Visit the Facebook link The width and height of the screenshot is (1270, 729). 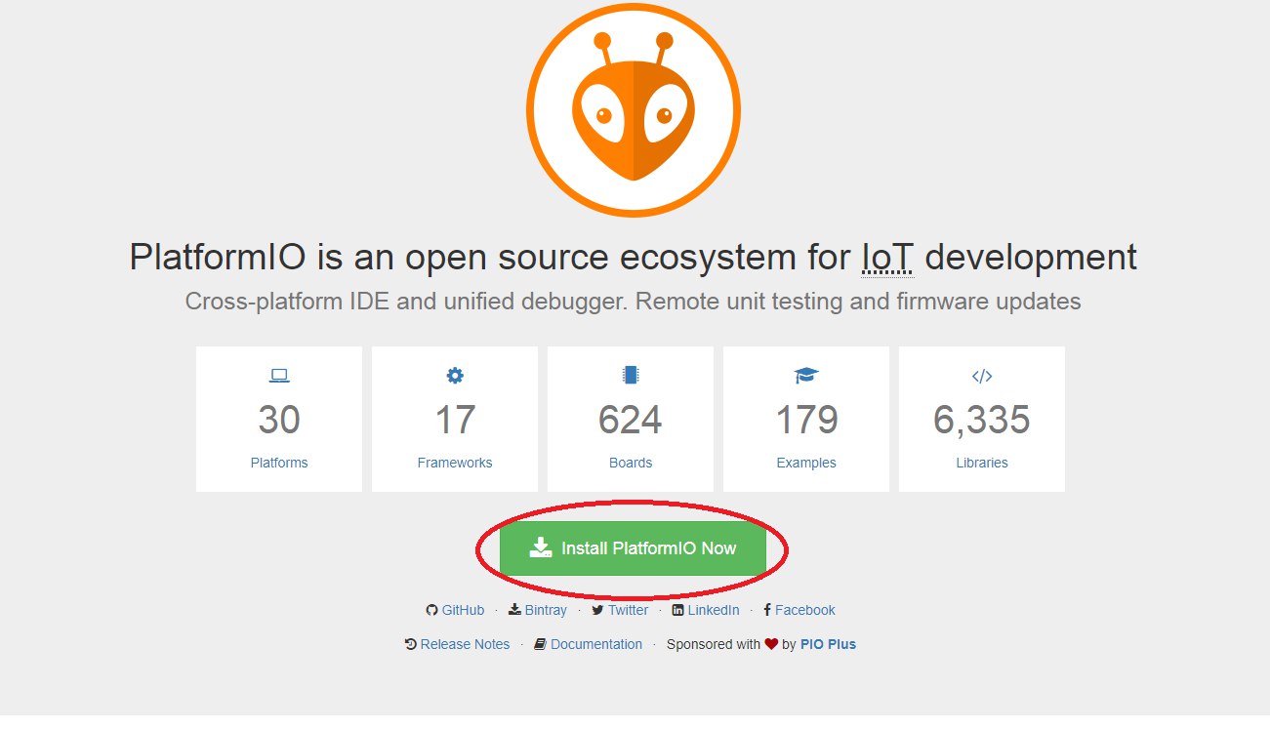[805, 610]
